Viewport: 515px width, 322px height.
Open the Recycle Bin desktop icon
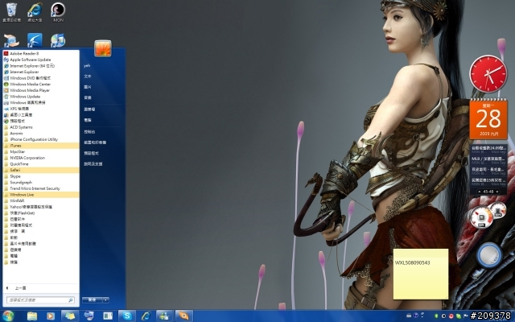pos(11,12)
